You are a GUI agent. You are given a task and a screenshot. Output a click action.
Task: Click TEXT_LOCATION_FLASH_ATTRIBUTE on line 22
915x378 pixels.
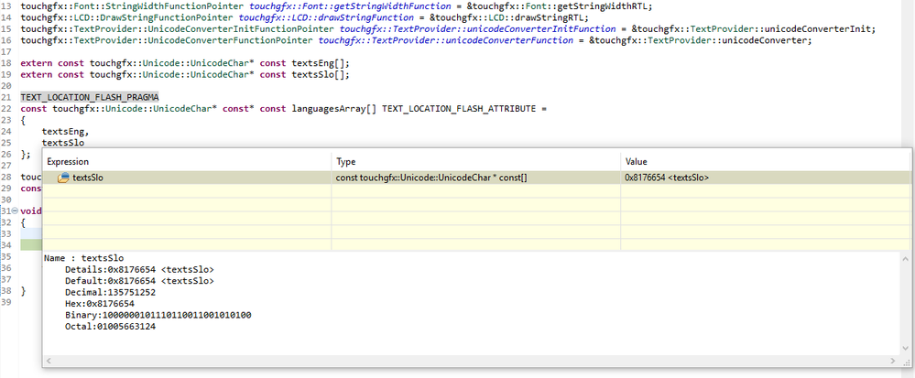tap(459, 109)
